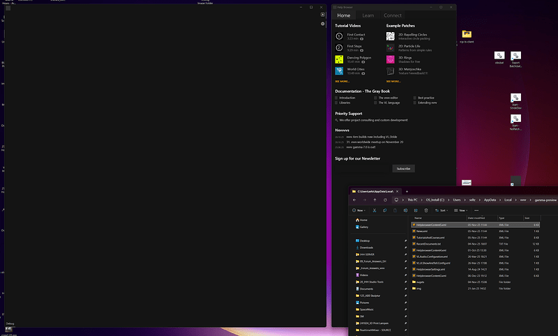Click the Up arrow in Explorer navigation
Viewport: 558px width, 336px height.
[x=375, y=200]
